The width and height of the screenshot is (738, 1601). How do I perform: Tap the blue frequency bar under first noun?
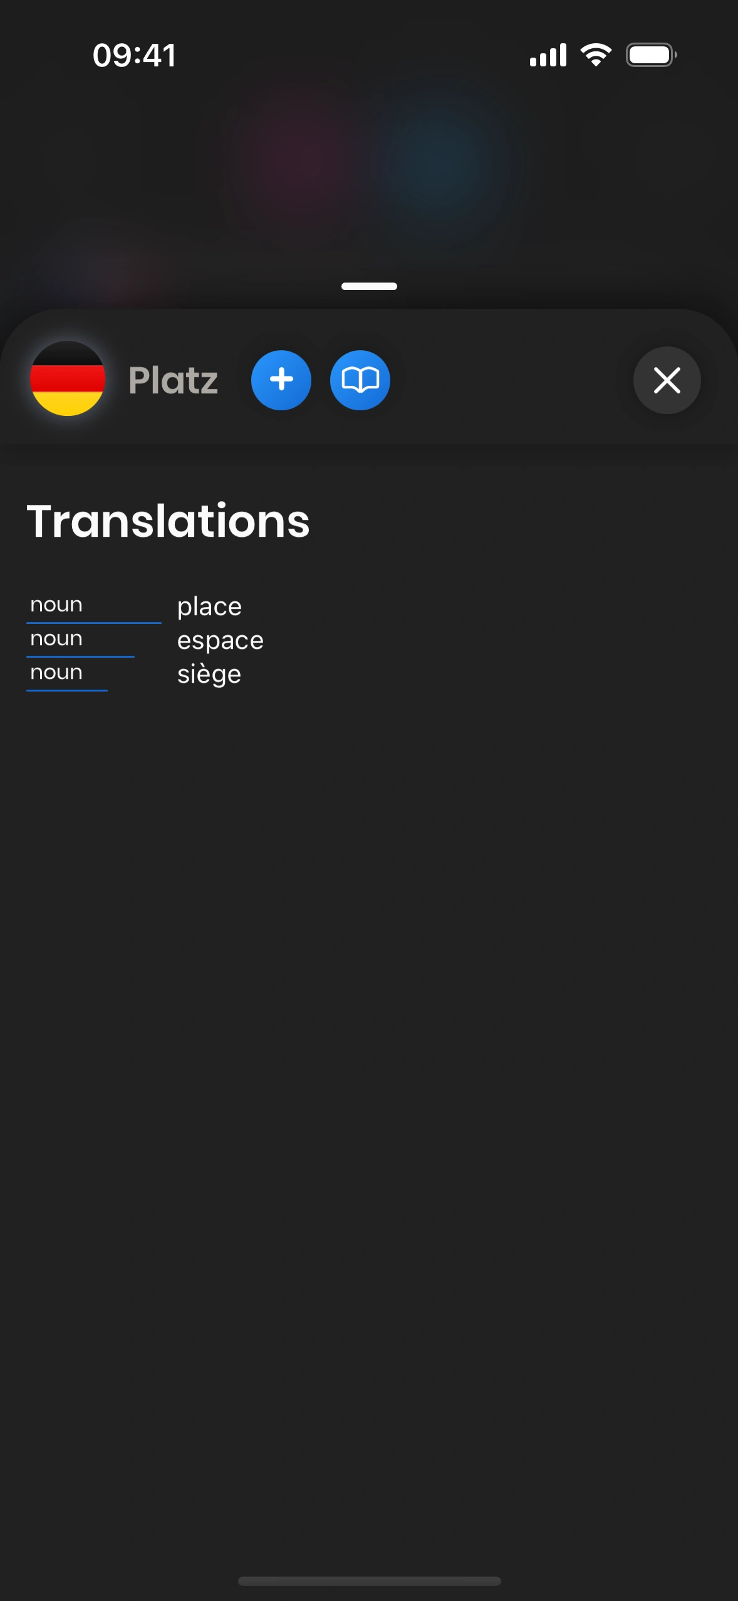tap(94, 623)
